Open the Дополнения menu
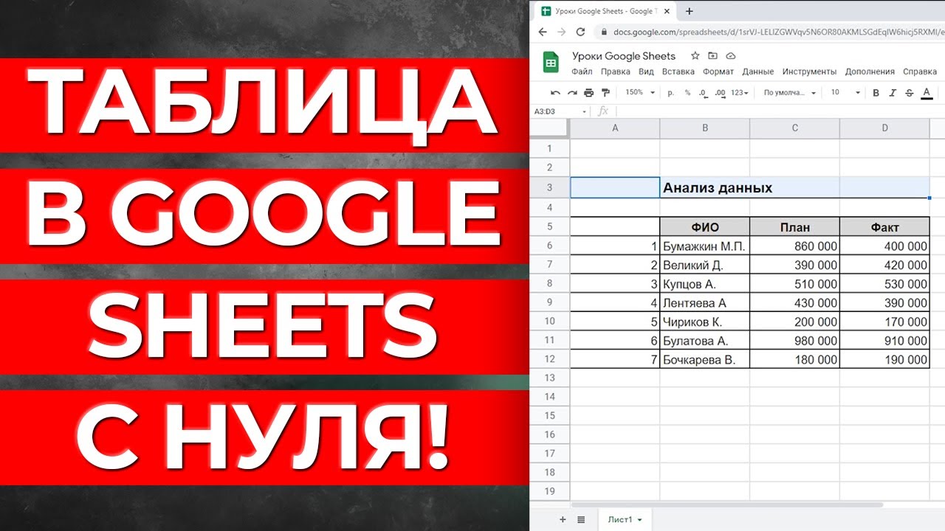Screen dimensions: 945x531 tap(870, 72)
